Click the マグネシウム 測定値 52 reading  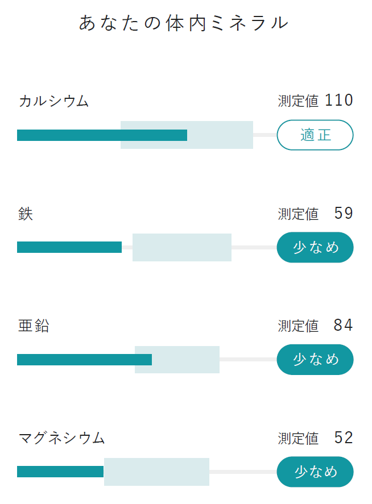pyautogui.click(x=316, y=438)
